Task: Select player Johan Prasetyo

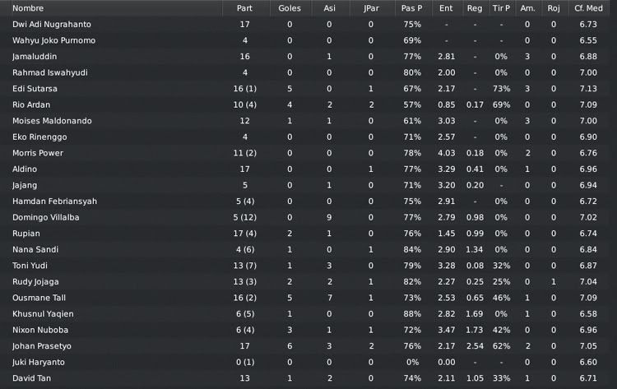Action: 42,346
